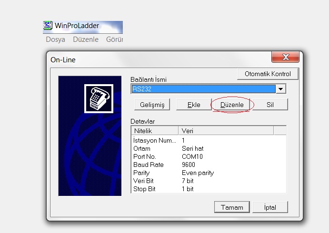Select the Ortam row label
The image size is (329, 233).
[142, 148]
